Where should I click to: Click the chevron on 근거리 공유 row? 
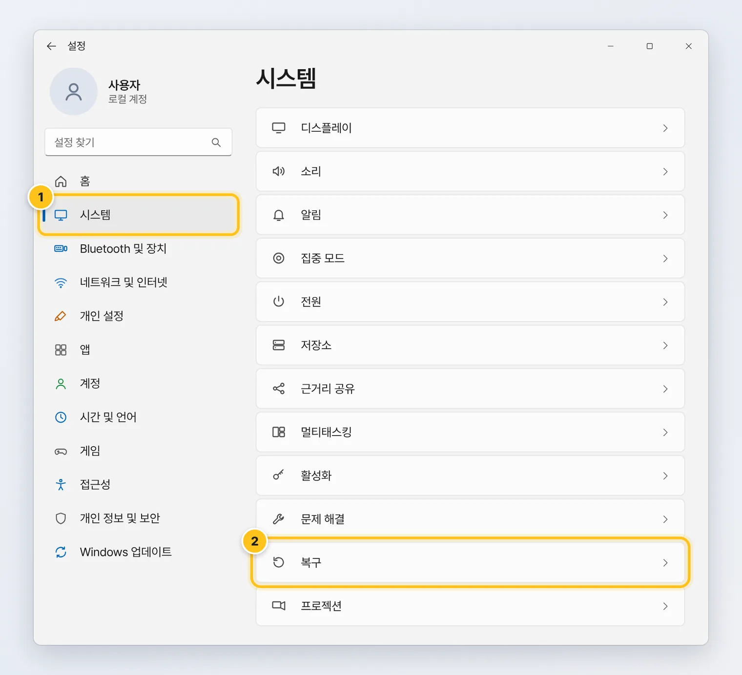665,389
